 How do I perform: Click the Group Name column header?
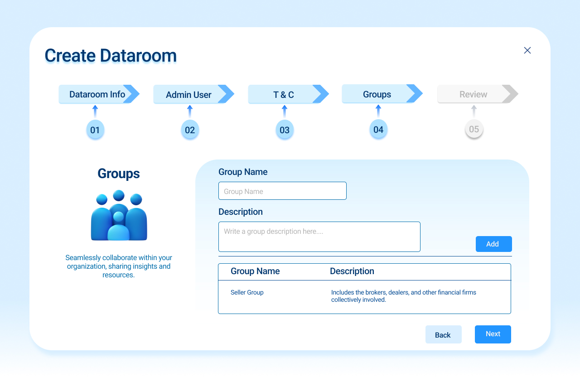(x=255, y=271)
